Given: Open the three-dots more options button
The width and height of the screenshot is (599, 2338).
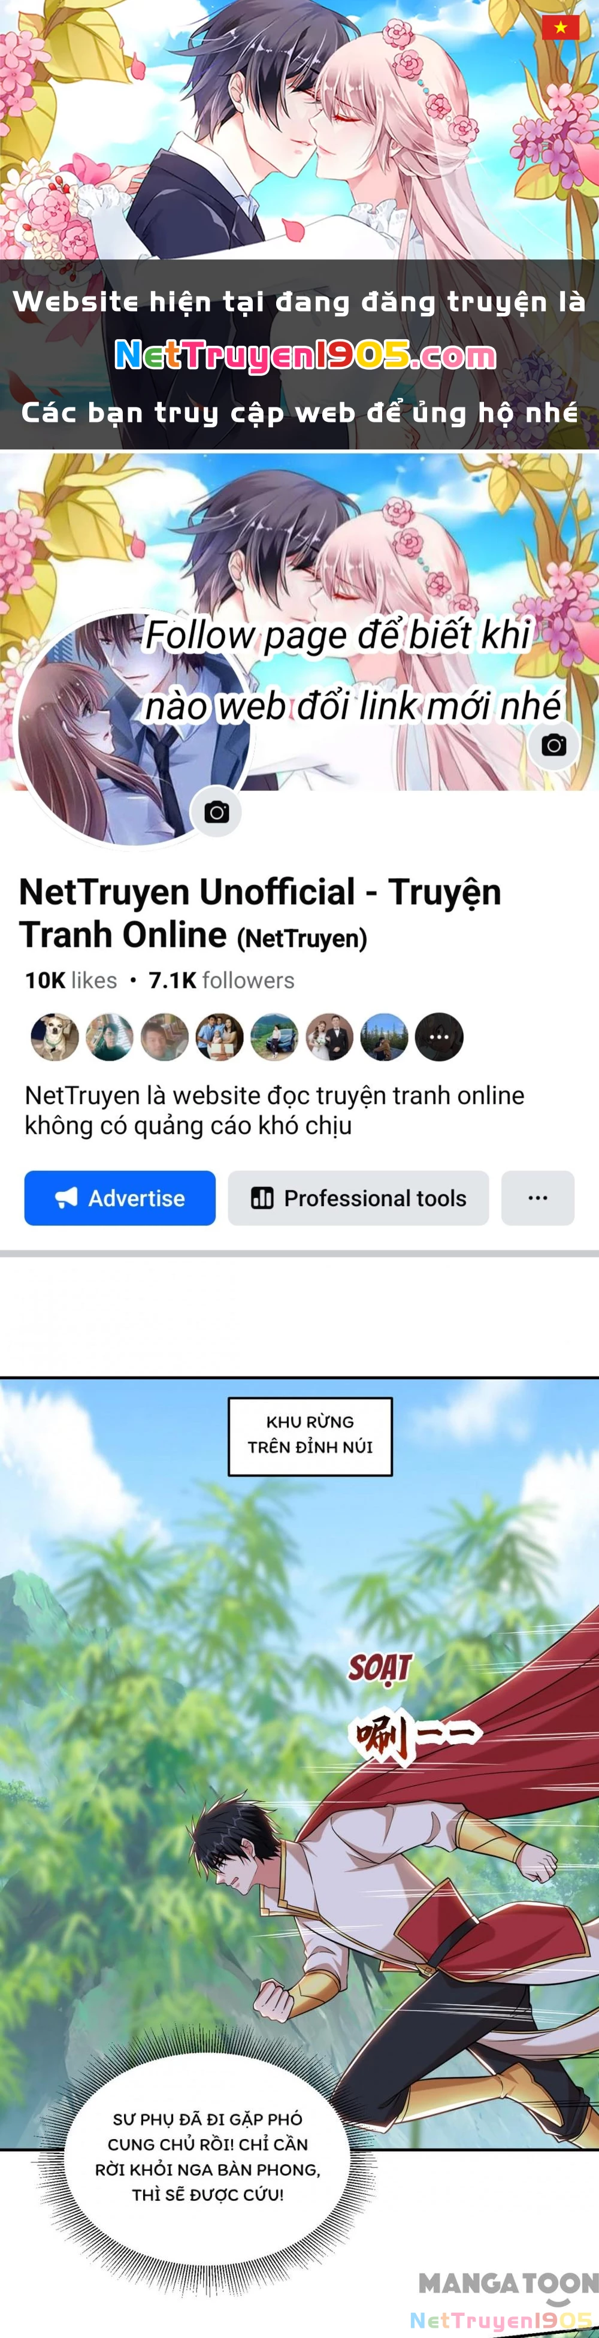Looking at the screenshot, I should [537, 1198].
